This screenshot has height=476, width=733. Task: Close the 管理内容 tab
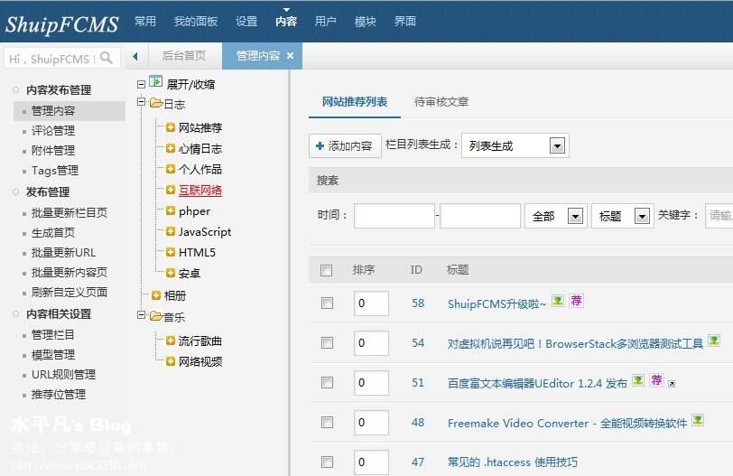[291, 56]
